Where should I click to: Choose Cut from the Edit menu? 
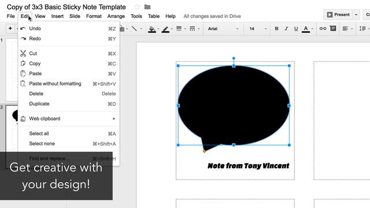click(69, 54)
